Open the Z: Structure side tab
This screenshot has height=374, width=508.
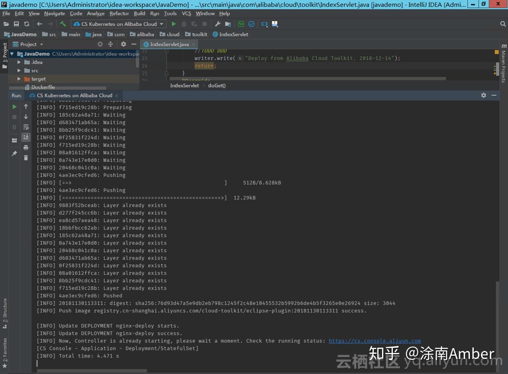5,313
